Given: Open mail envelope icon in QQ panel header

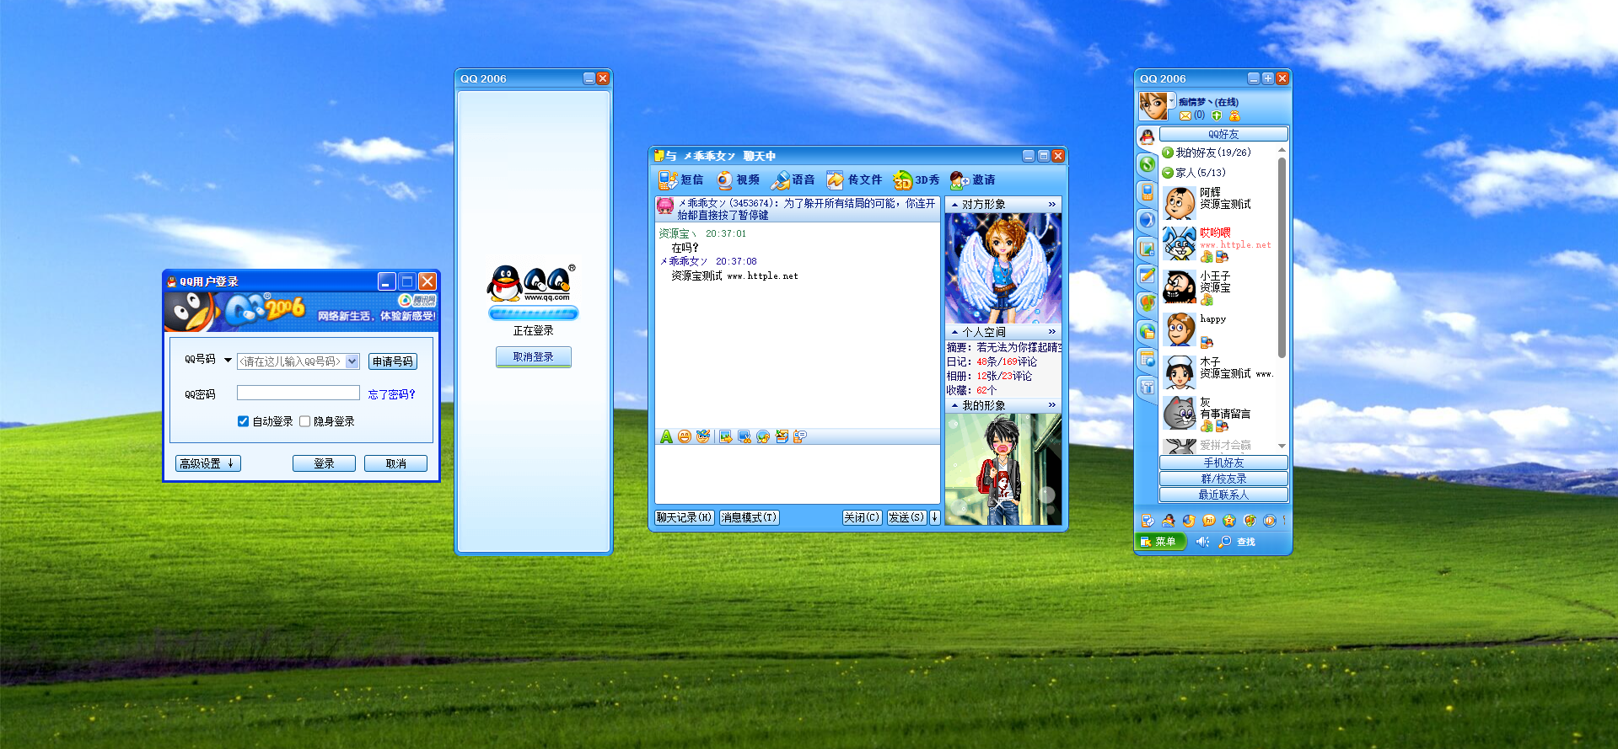Looking at the screenshot, I should (1185, 115).
